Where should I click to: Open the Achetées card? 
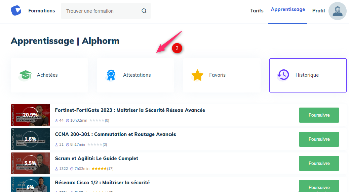point(49,75)
